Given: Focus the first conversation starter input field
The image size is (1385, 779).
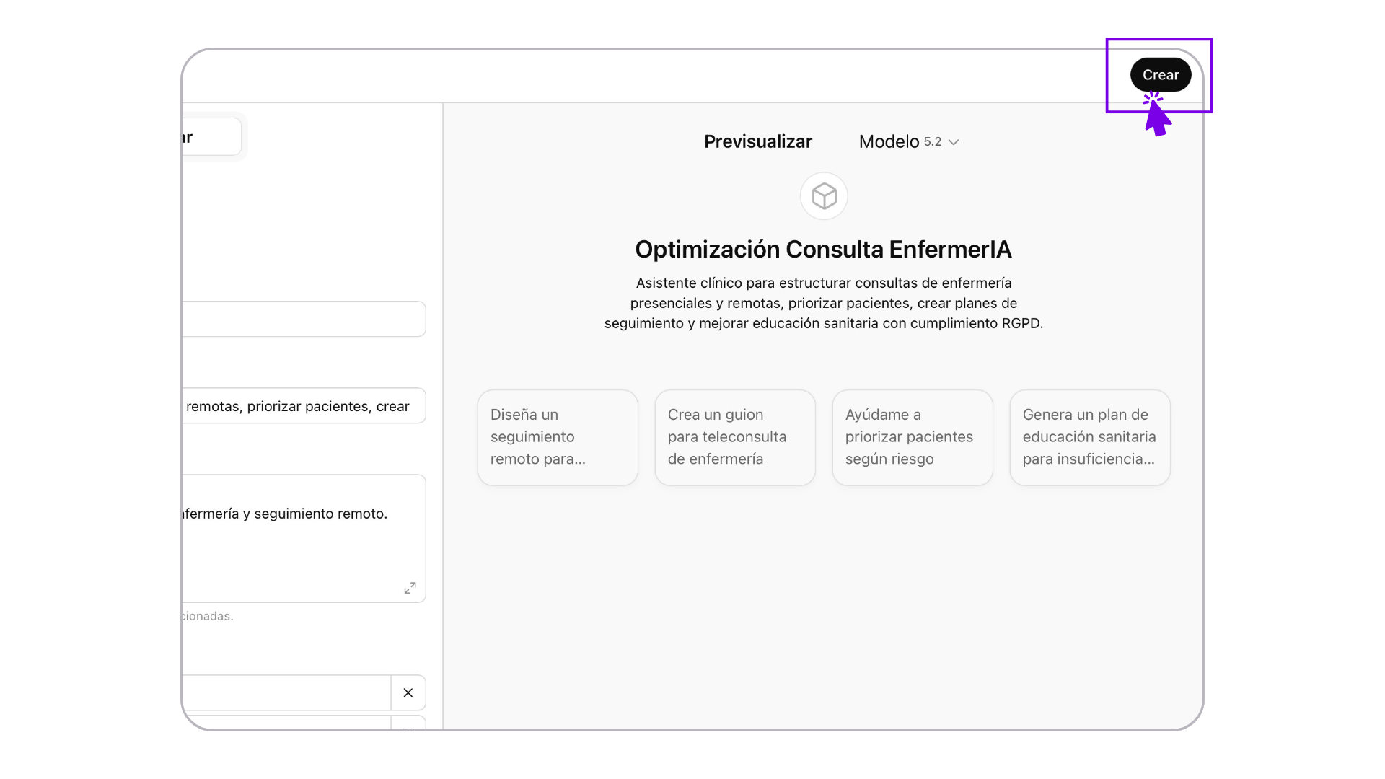Looking at the screenshot, I should pyautogui.click(x=286, y=692).
